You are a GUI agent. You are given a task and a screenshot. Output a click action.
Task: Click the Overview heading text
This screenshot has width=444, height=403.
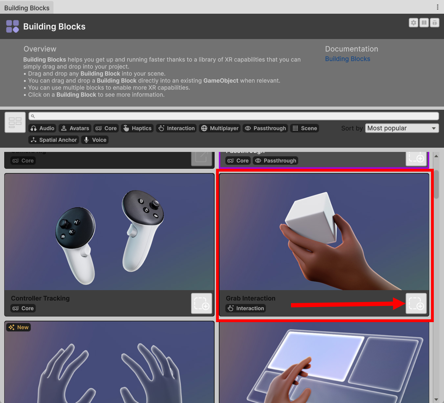[x=40, y=49]
